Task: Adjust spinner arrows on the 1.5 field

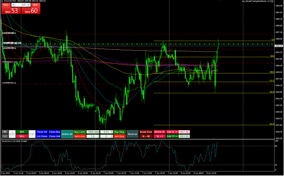Action: [x=99, y=136]
